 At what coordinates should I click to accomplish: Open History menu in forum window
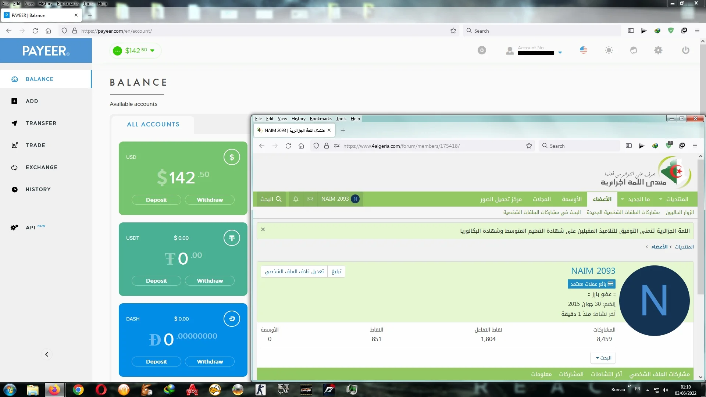pyautogui.click(x=298, y=119)
